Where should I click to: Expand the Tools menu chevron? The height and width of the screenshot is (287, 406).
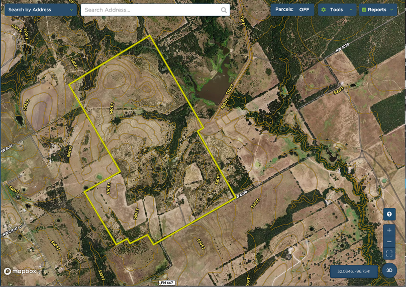(350, 10)
